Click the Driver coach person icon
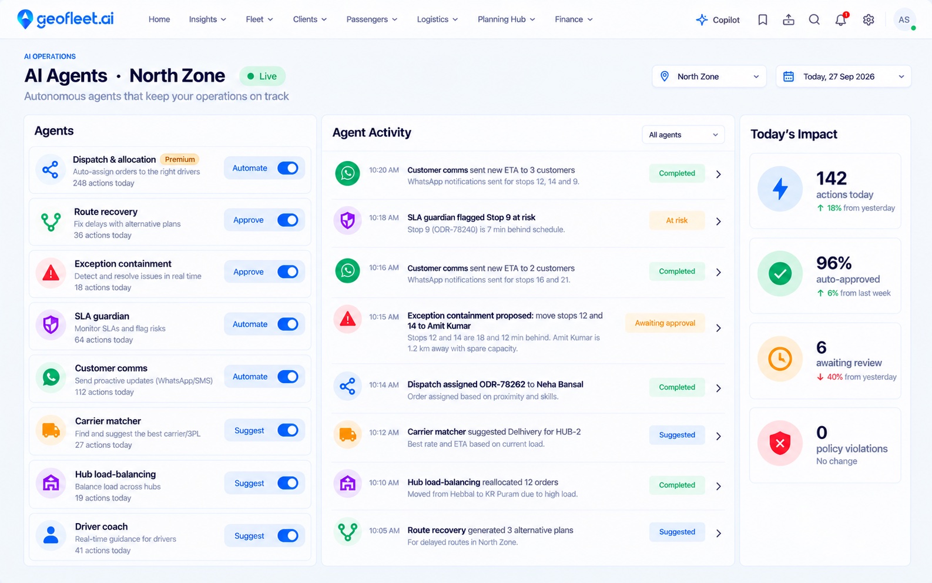Image resolution: width=932 pixels, height=583 pixels. tap(51, 535)
